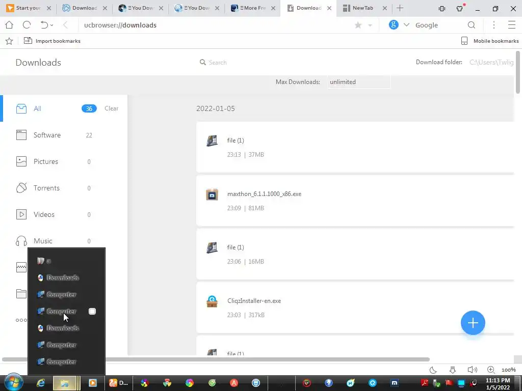Open Windows Media Player from taskbar
Viewport: 522px width, 391px height.
click(x=93, y=383)
